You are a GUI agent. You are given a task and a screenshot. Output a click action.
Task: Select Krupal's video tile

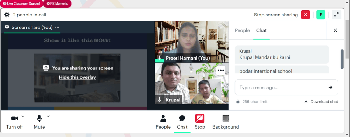coord(191,83)
